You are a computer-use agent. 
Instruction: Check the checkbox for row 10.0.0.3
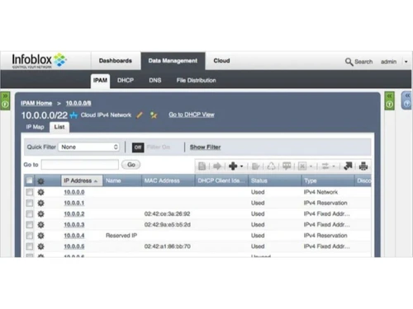29,225
